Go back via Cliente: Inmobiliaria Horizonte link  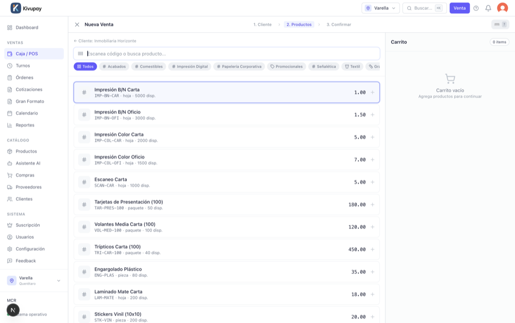105,41
